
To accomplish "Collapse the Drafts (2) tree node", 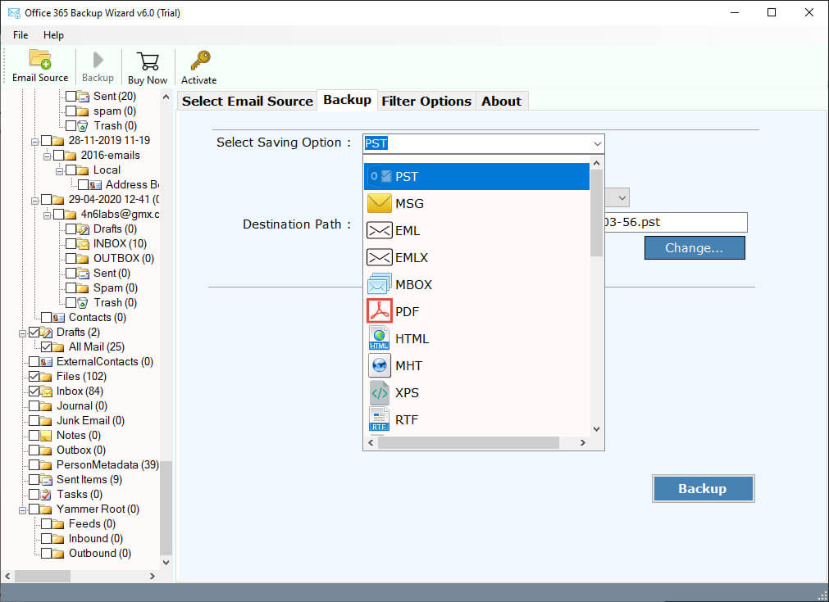I will pyautogui.click(x=22, y=333).
